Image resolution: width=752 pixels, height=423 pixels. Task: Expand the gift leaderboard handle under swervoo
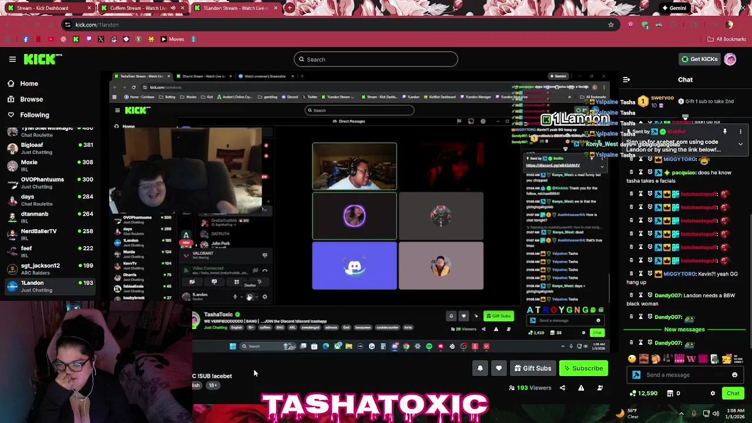(685, 117)
